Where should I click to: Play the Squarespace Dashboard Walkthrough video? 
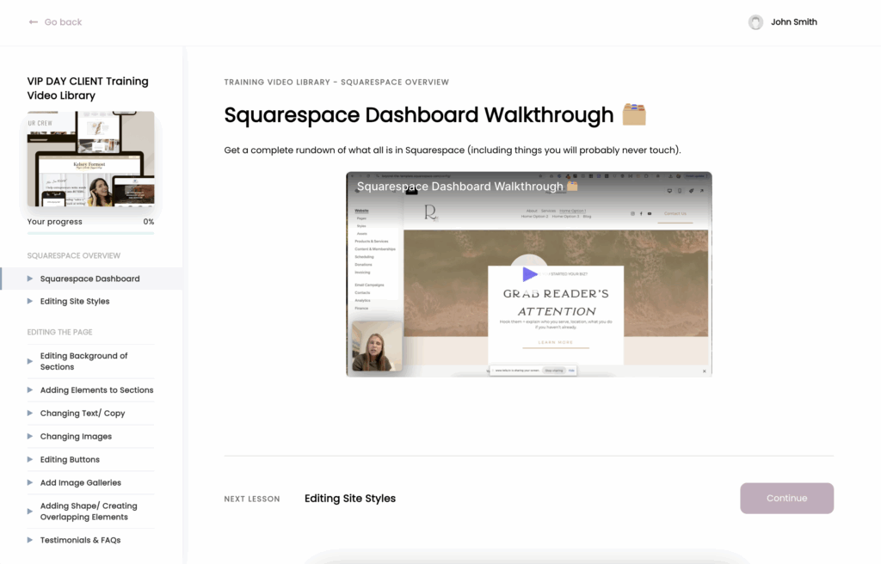pyautogui.click(x=529, y=274)
